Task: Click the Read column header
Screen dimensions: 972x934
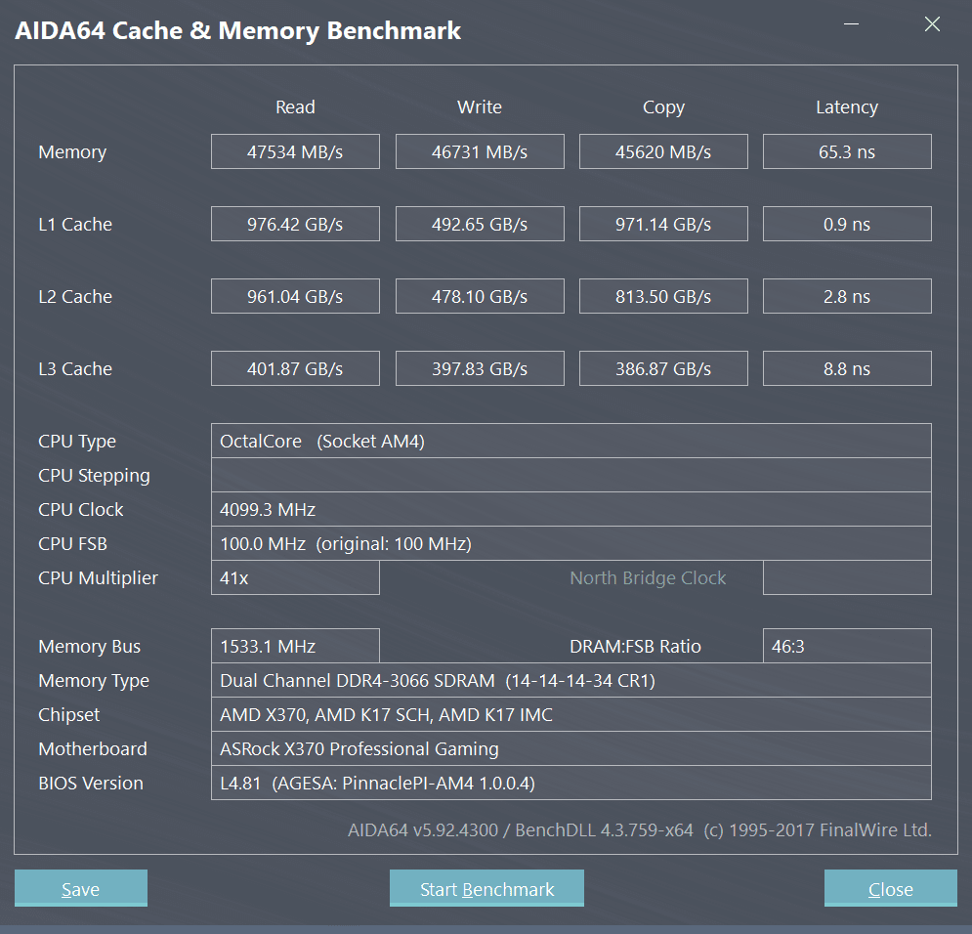Action: [x=295, y=107]
